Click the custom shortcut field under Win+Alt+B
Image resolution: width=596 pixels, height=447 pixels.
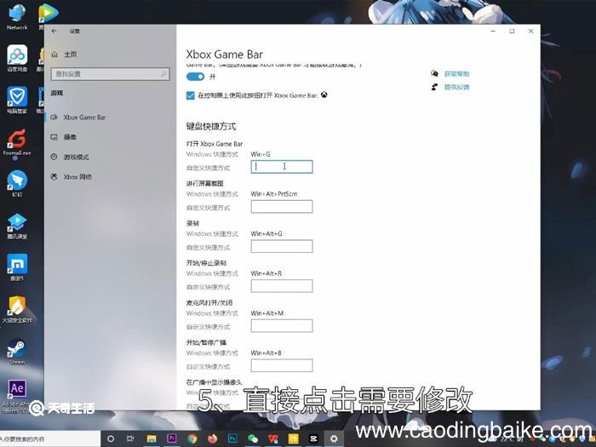282,365
